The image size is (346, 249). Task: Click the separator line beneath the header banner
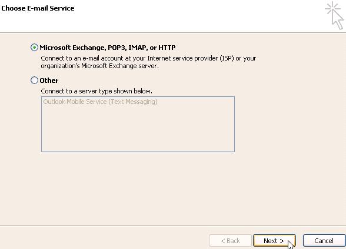173,33
